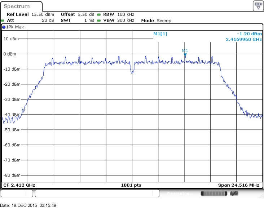264x213 pixels.
Task: Click the green dot next to VBW
Action: 99,21
